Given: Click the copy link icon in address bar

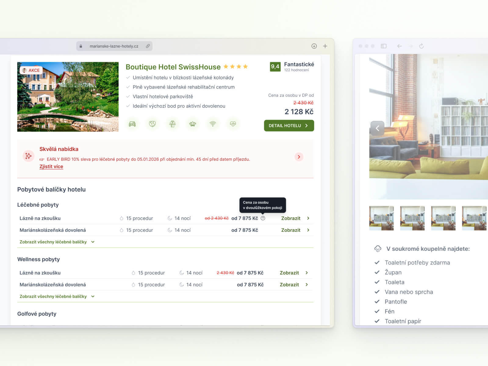Looking at the screenshot, I should 148,46.
